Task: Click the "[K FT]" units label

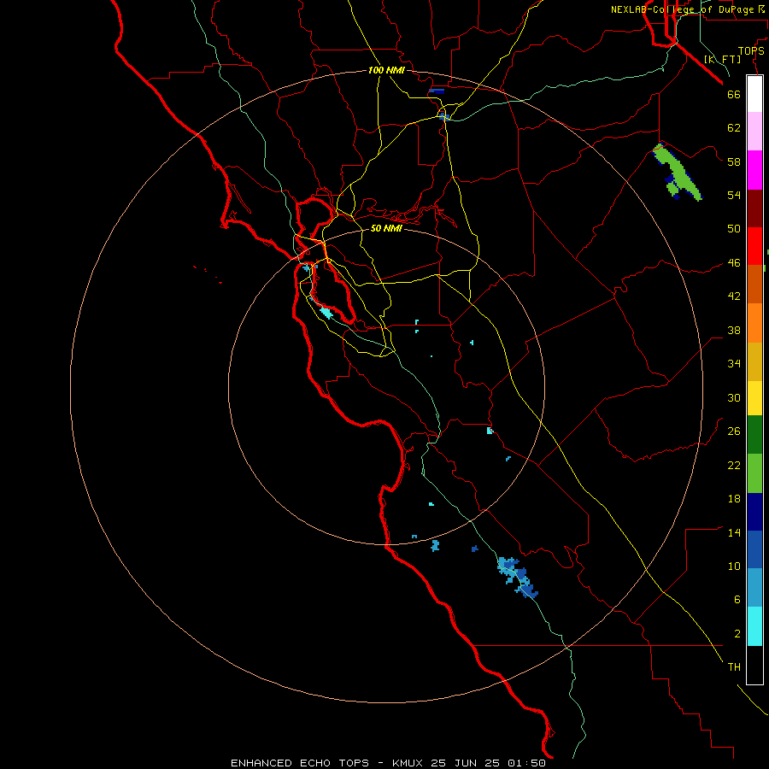Action: click(722, 59)
